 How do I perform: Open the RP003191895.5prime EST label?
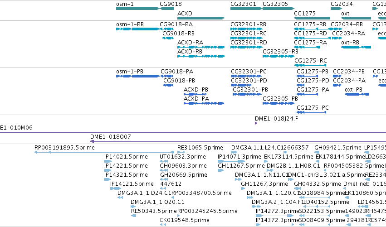pyautogui.click(x=64, y=148)
